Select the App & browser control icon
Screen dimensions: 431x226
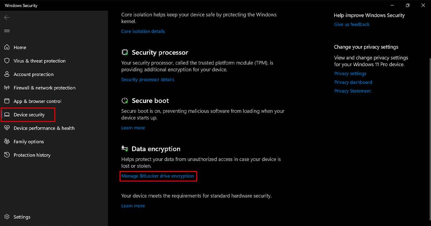(x=7, y=101)
